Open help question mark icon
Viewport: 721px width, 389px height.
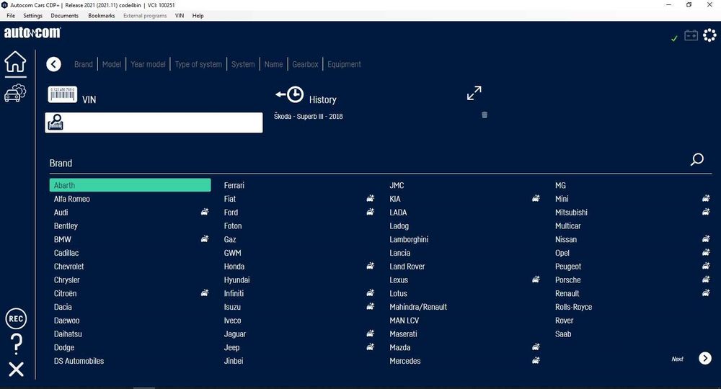click(x=16, y=344)
